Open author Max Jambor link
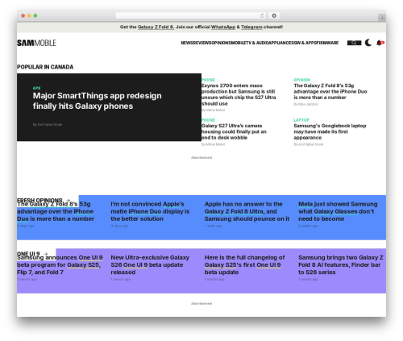This screenshot has height=341, width=403. pos(306,104)
